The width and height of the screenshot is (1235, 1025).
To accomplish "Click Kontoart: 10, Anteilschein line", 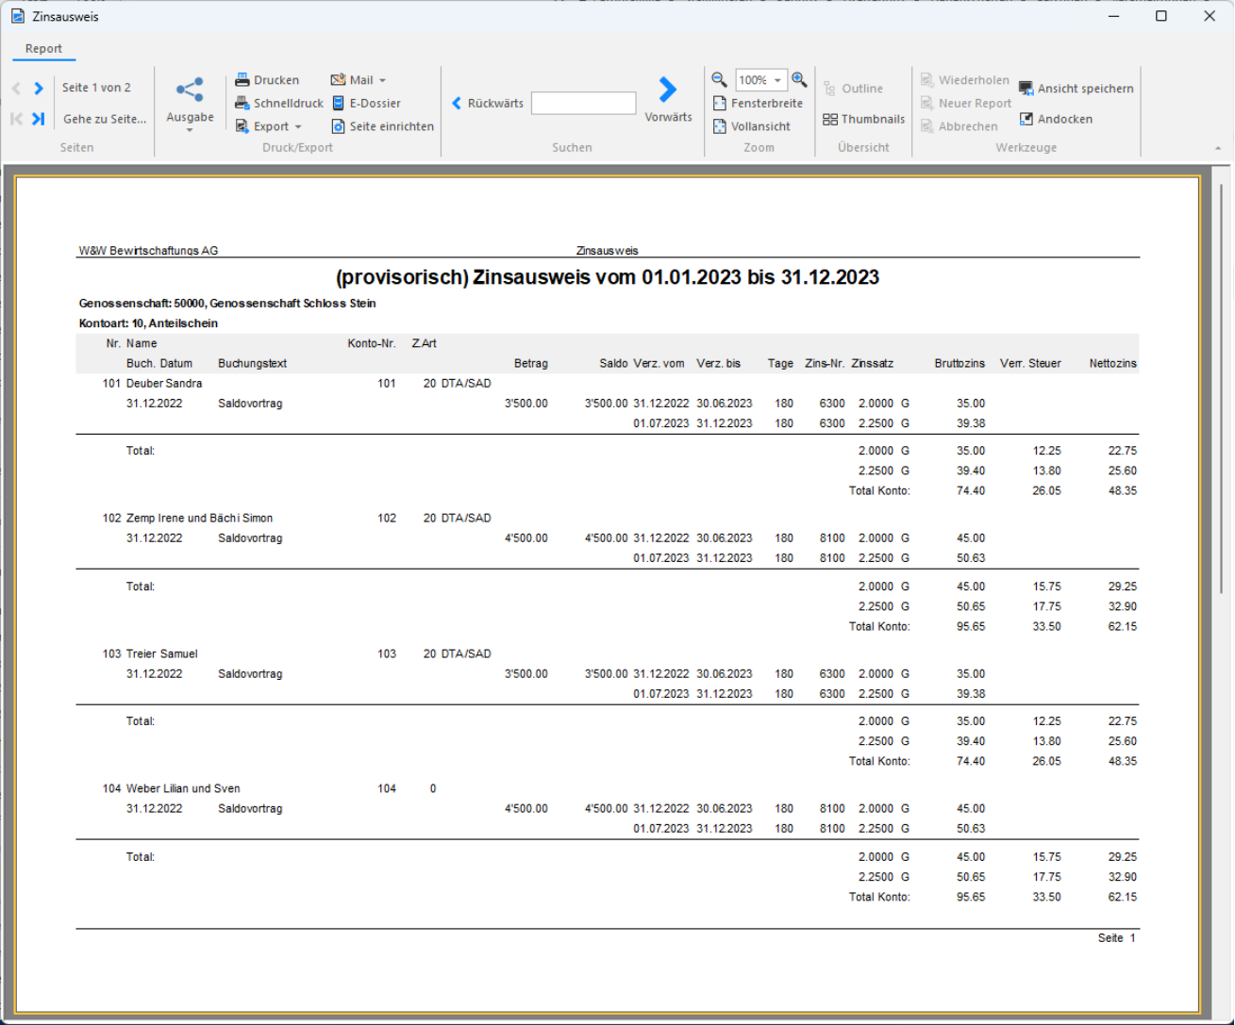I will (148, 323).
